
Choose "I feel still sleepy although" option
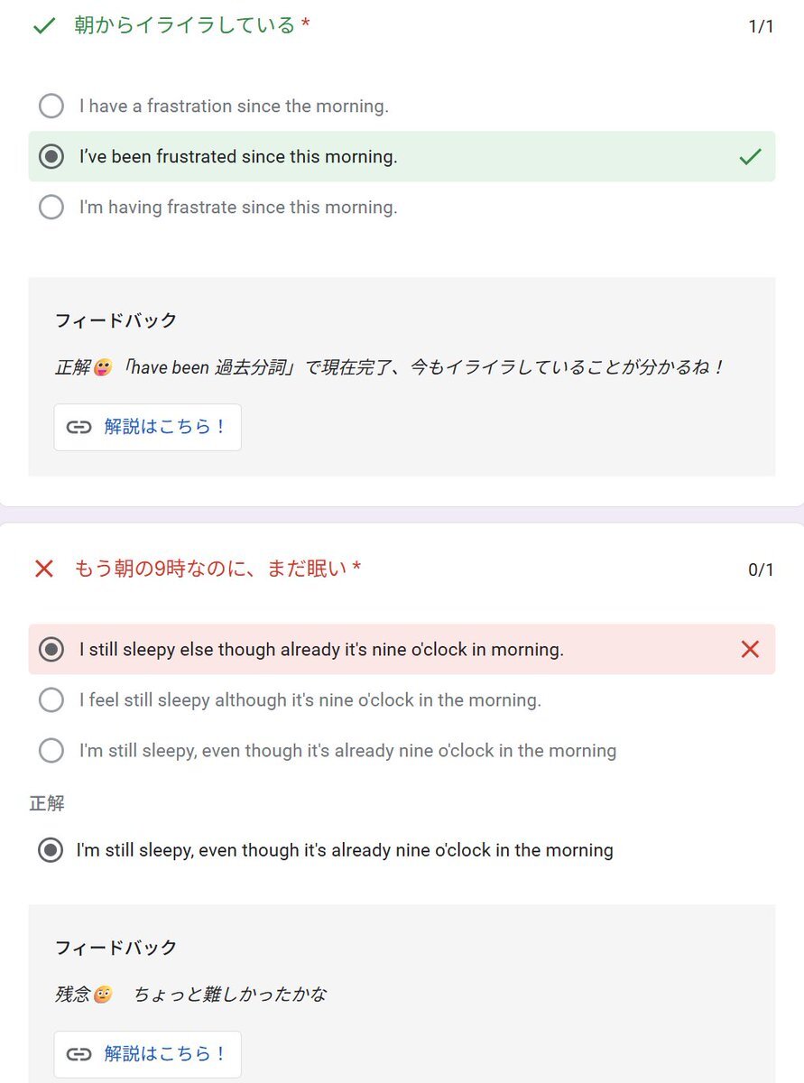tap(51, 699)
